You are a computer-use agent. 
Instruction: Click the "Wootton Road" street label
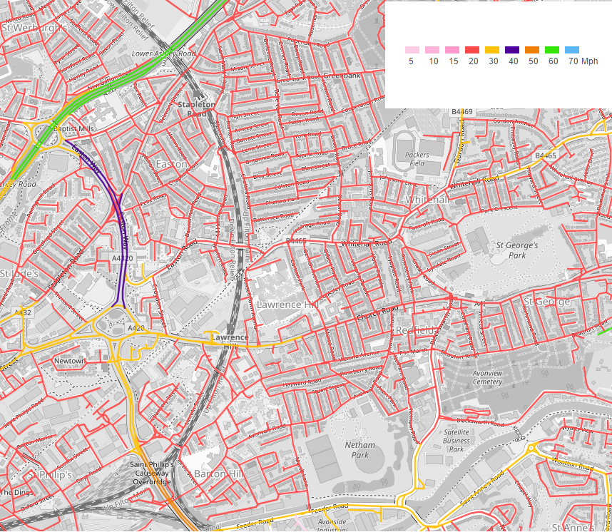(x=572, y=464)
